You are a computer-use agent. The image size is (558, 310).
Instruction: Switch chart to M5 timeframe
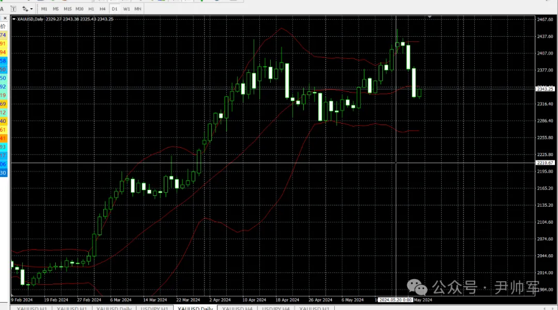pos(56,9)
